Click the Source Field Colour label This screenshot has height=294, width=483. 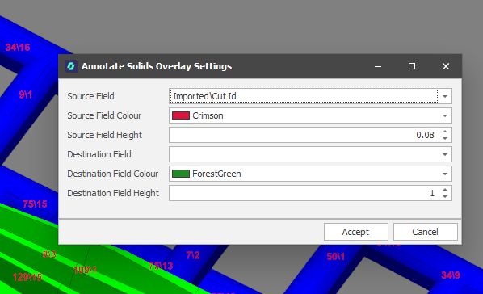pyautogui.click(x=104, y=115)
